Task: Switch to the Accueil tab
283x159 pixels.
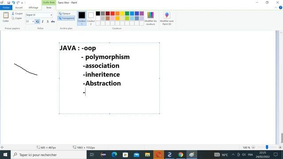Action: pyautogui.click(x=19, y=8)
